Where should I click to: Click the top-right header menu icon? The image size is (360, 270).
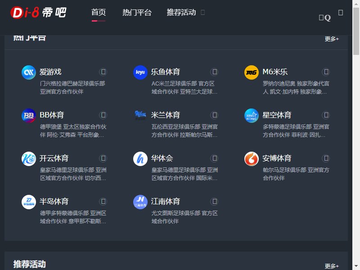click(x=341, y=13)
